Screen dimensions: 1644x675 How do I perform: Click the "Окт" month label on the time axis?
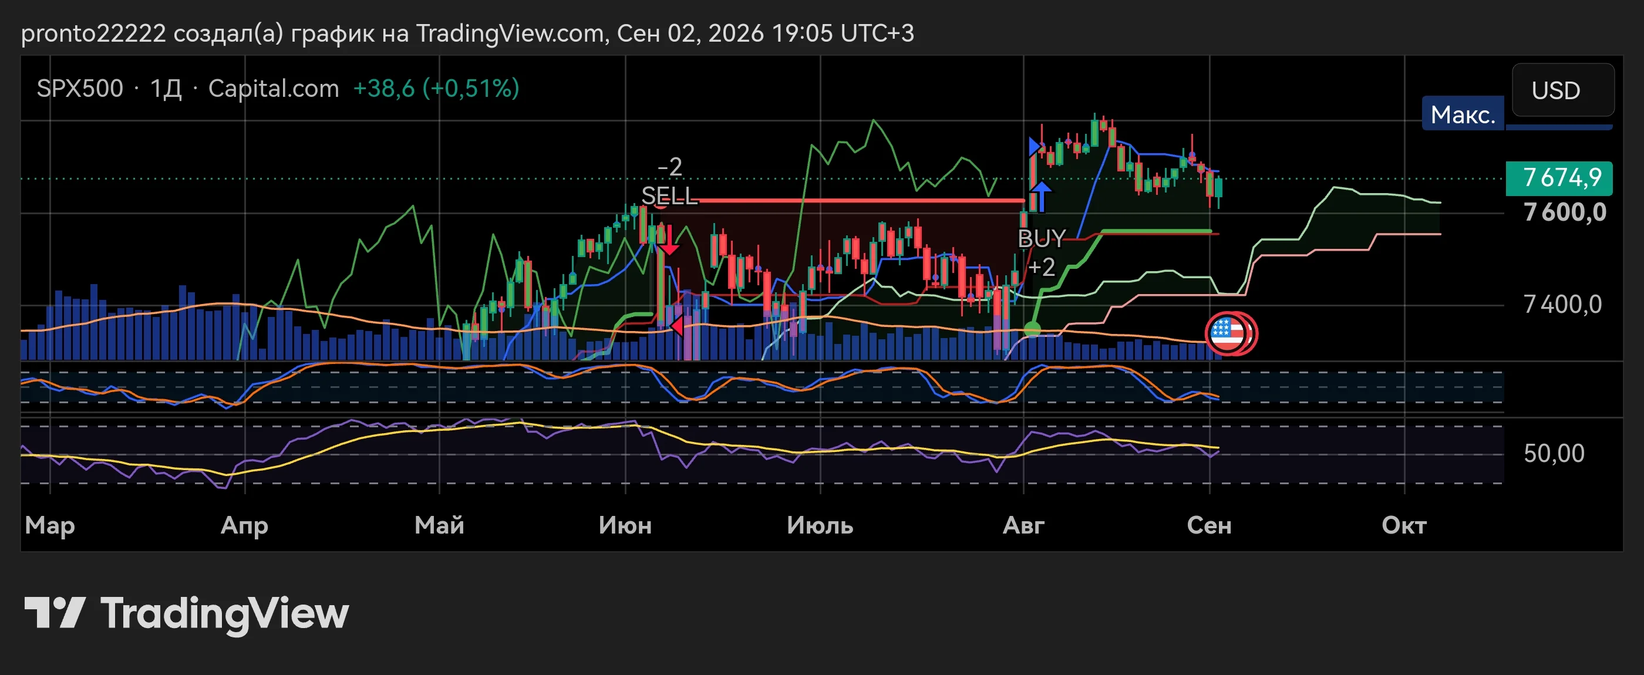point(1404,525)
